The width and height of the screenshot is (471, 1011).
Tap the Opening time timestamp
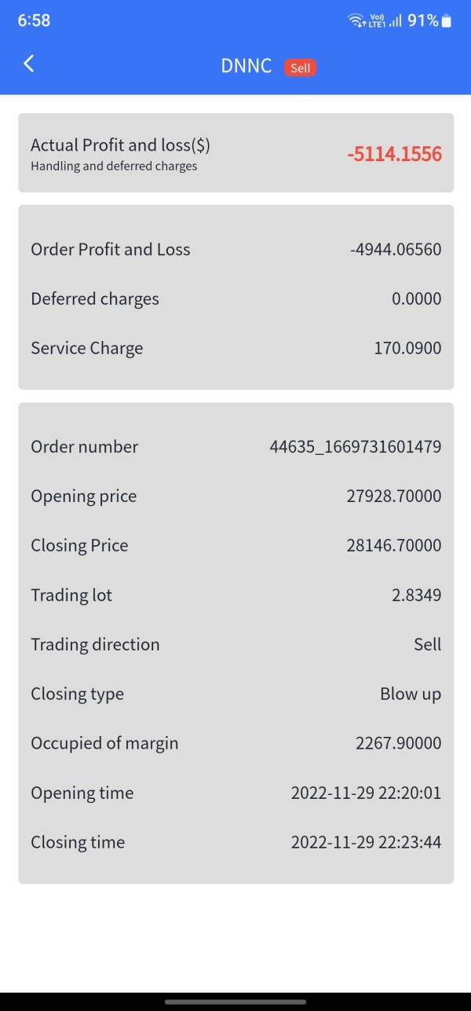[x=366, y=793]
